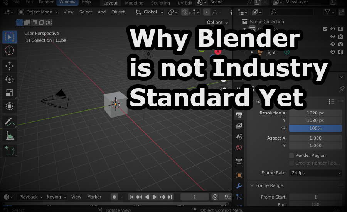Select the Select Box tool
Screen dimensions: 347x212
point(10,37)
